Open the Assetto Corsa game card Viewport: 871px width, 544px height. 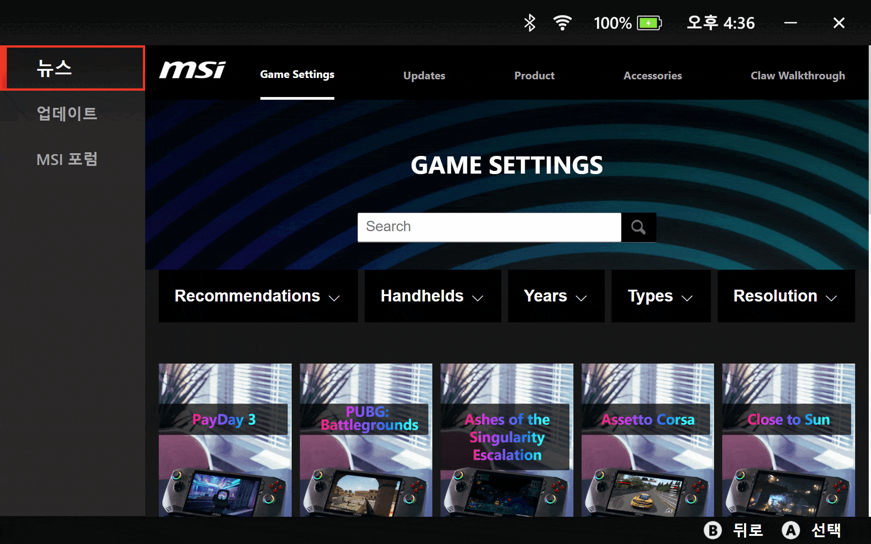pyautogui.click(x=648, y=440)
